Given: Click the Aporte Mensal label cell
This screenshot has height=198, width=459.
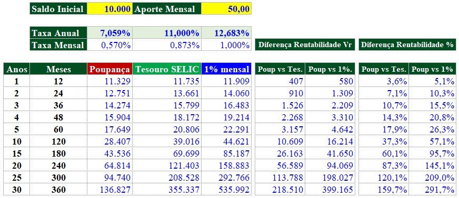Looking at the screenshot, I should (x=167, y=9).
